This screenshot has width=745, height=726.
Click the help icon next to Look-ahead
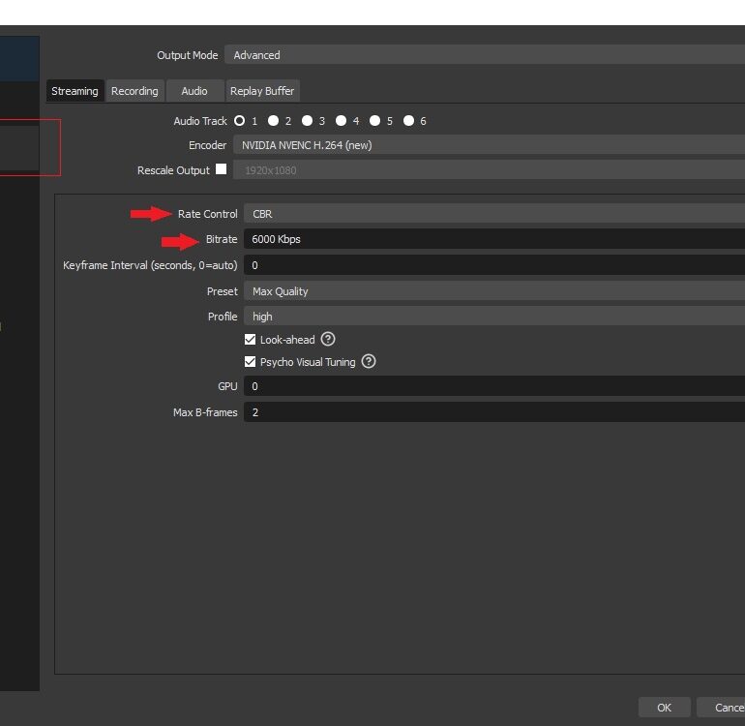coord(328,339)
